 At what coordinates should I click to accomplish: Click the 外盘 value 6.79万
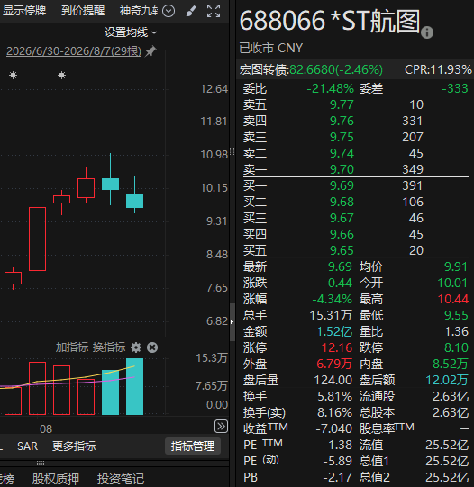334,364
